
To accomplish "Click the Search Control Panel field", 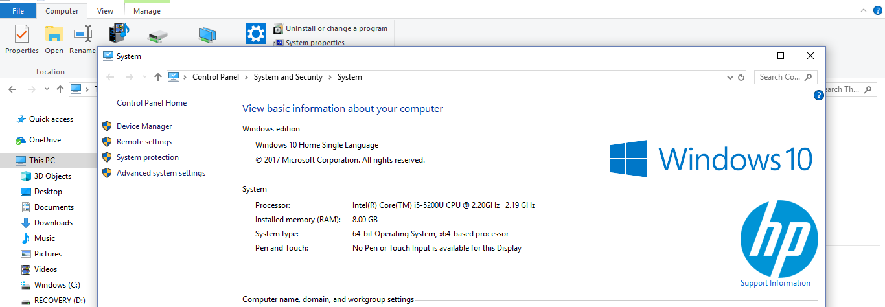I will (x=780, y=77).
